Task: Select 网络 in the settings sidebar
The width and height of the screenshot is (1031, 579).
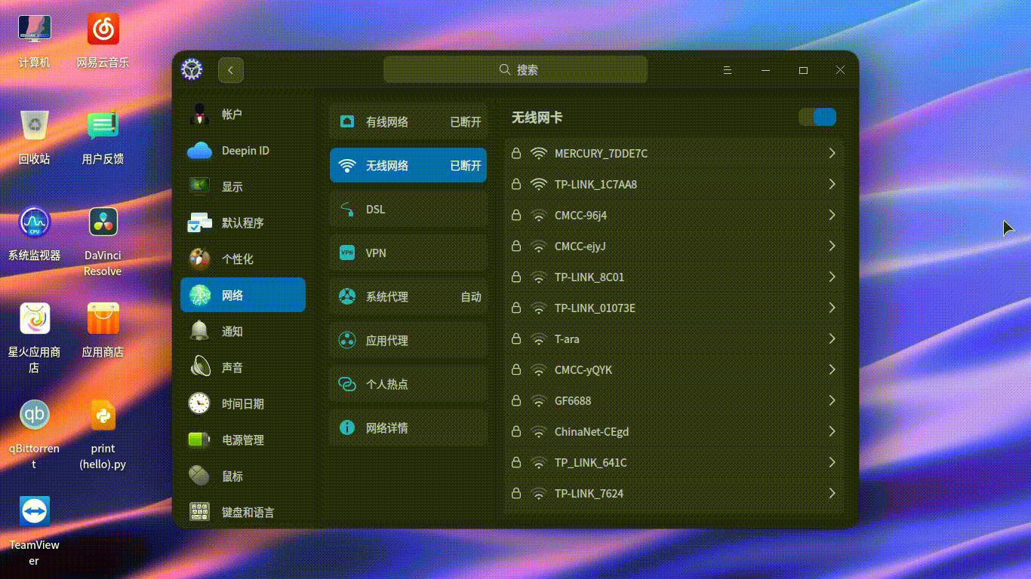Action: [243, 296]
